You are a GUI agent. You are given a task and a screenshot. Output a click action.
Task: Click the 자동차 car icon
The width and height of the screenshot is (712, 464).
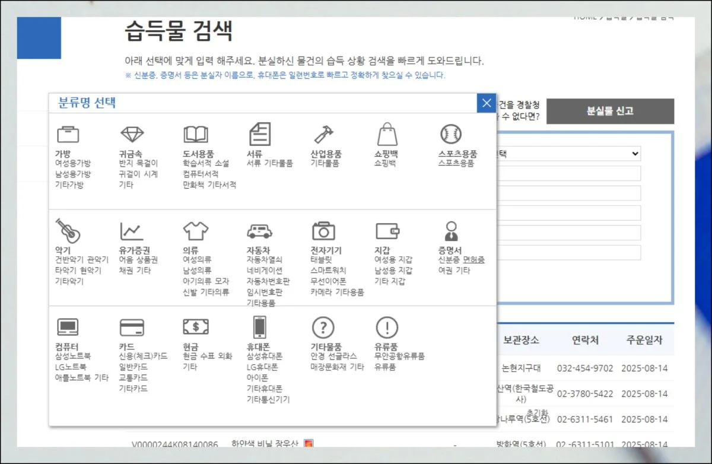259,231
